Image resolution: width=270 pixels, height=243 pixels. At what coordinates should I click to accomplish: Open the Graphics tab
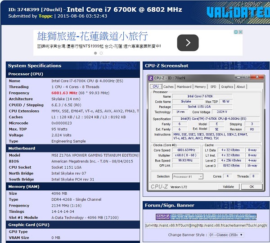tap(227, 87)
